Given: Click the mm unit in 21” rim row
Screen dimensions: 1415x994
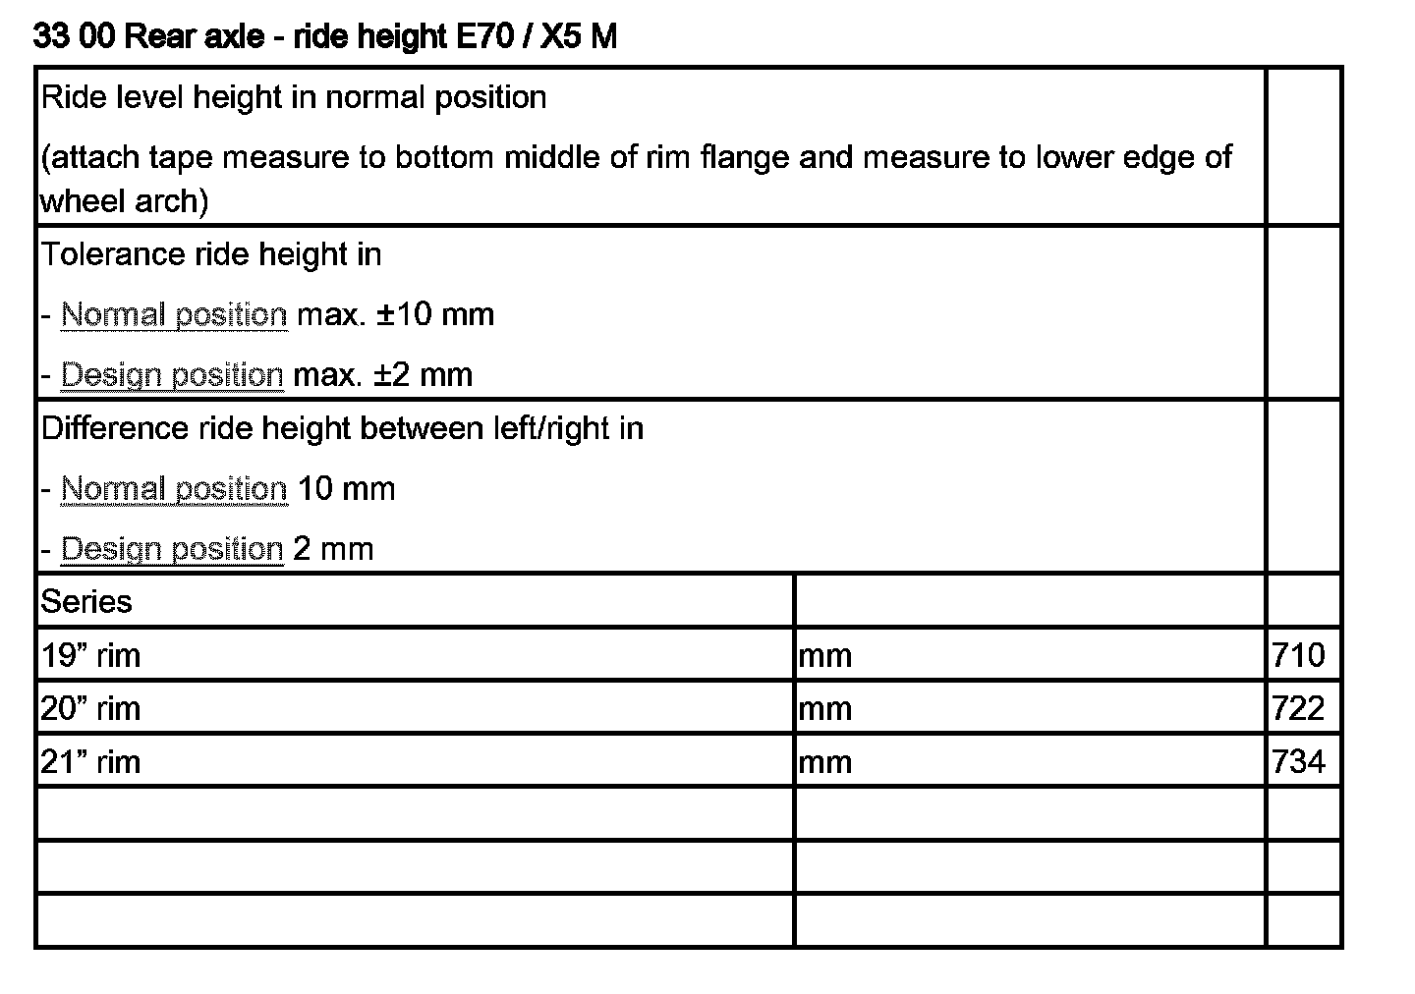Looking at the screenshot, I should pos(825,762).
